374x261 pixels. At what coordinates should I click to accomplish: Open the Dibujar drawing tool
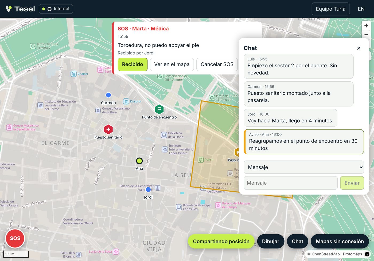point(271,241)
